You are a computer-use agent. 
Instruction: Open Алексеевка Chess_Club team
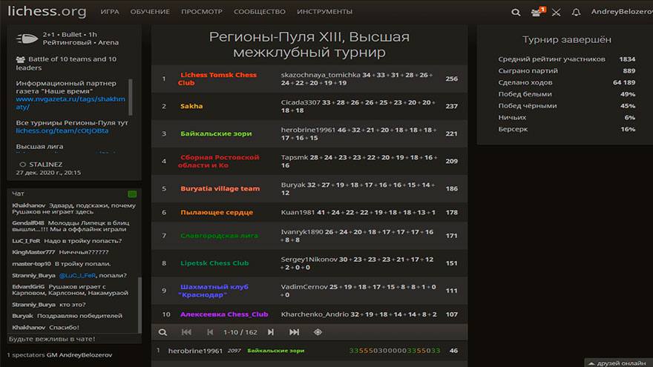pos(224,314)
